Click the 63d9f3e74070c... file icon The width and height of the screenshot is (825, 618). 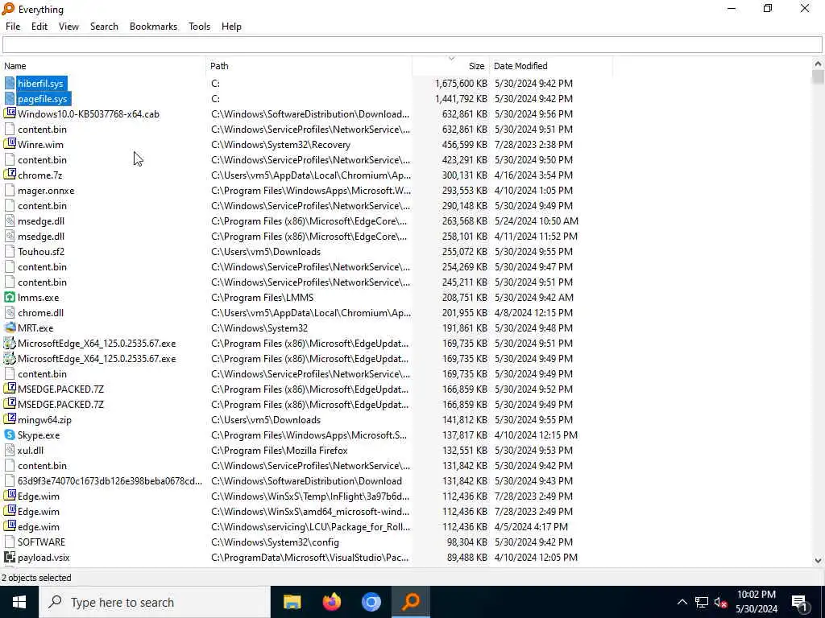(x=10, y=480)
